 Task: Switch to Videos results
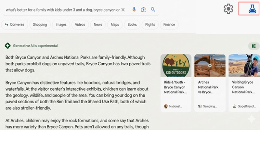coord(80,25)
